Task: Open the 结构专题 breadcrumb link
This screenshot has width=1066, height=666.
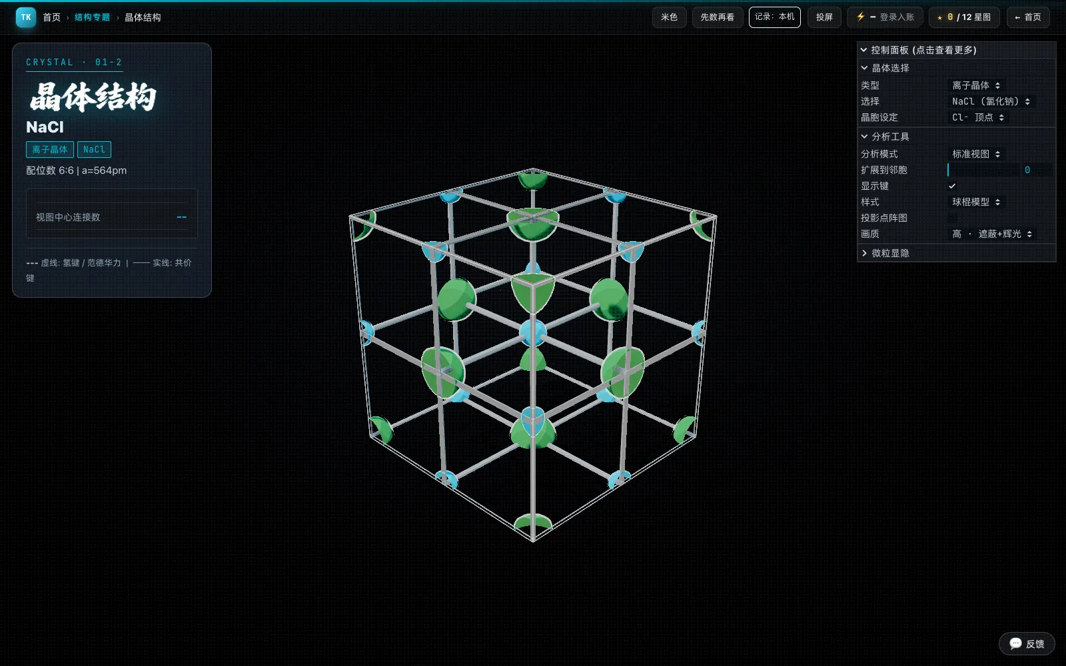Action: click(92, 17)
